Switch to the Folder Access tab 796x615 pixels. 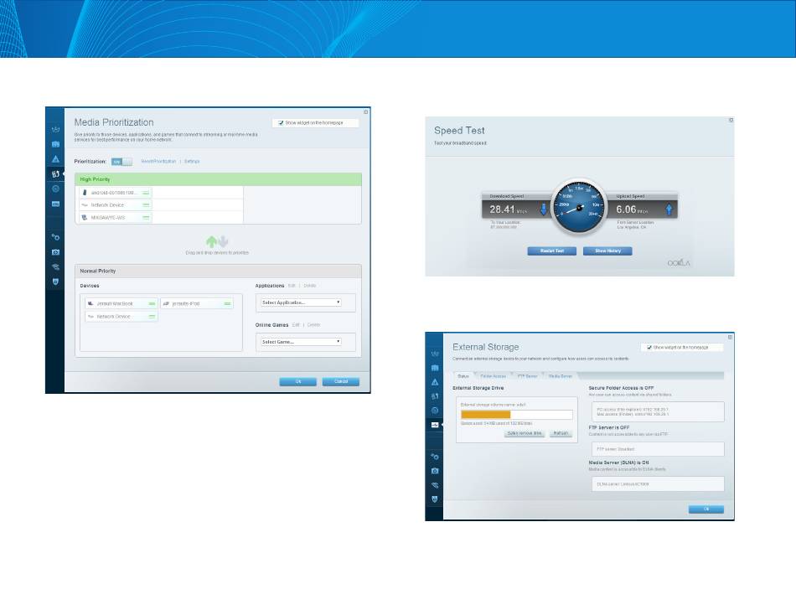[494, 377]
